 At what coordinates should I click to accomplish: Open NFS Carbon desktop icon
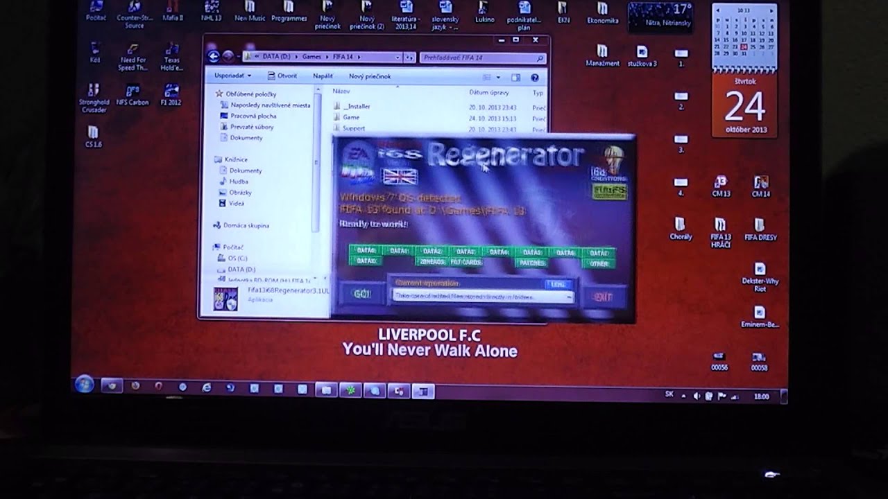[x=133, y=95]
